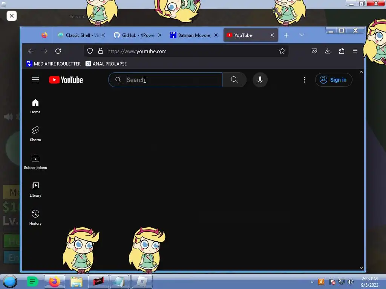Show site security padlock info

point(100,51)
